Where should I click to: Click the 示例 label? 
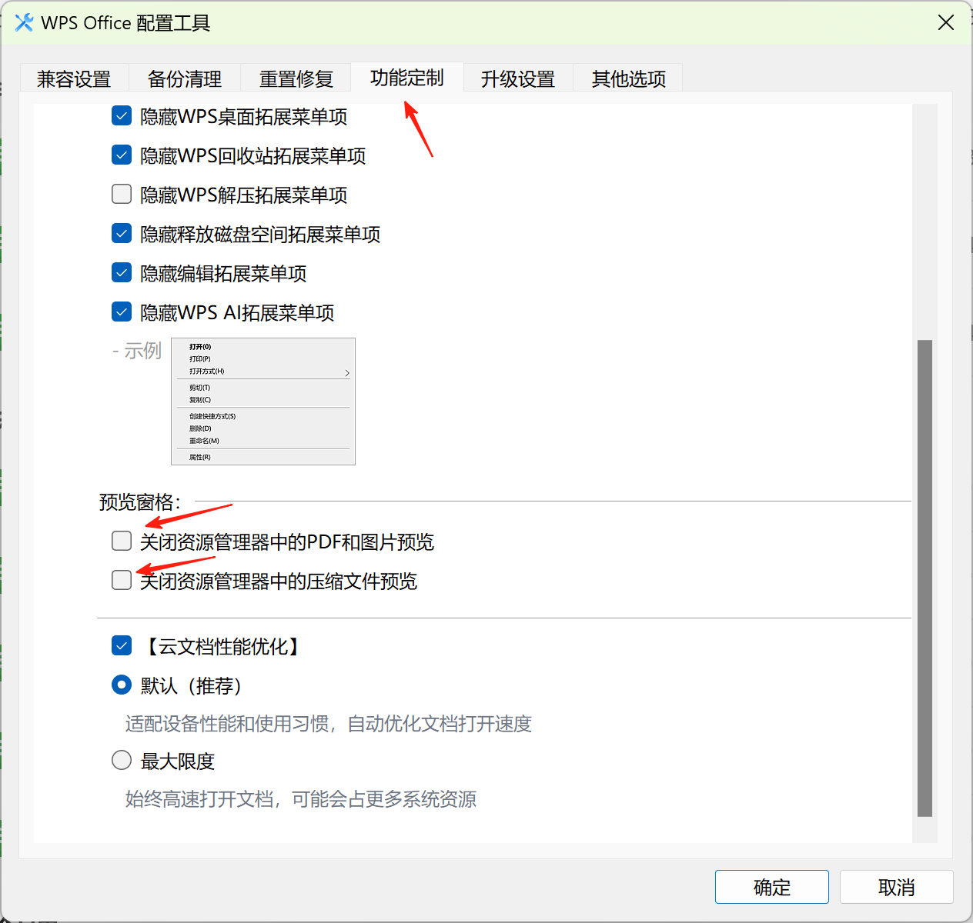point(137,351)
